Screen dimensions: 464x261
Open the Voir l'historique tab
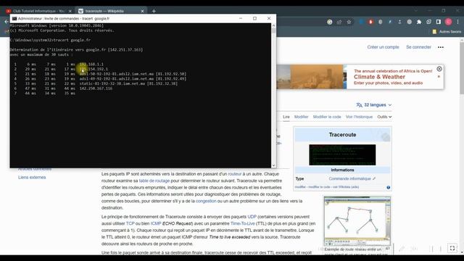pyautogui.click(x=359, y=117)
